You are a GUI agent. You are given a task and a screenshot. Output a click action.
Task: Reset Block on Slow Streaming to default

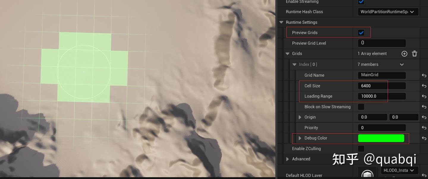[x=424, y=107]
